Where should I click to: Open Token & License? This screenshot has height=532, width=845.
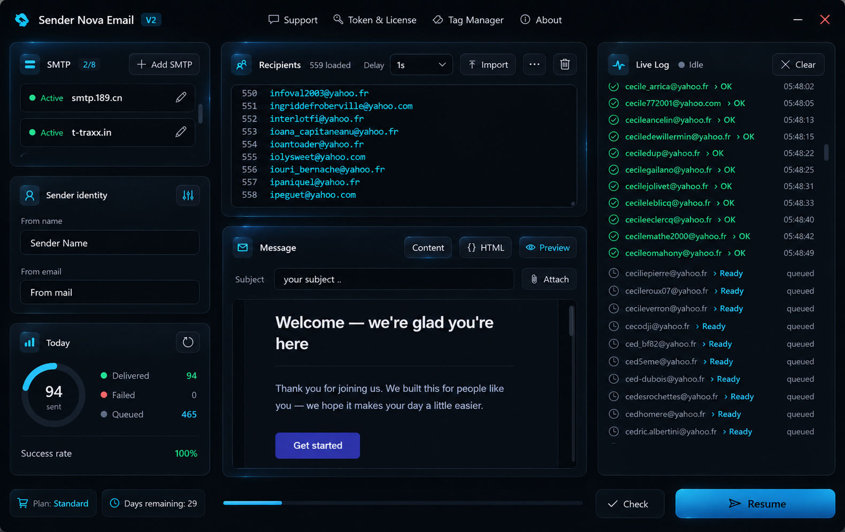click(x=375, y=20)
